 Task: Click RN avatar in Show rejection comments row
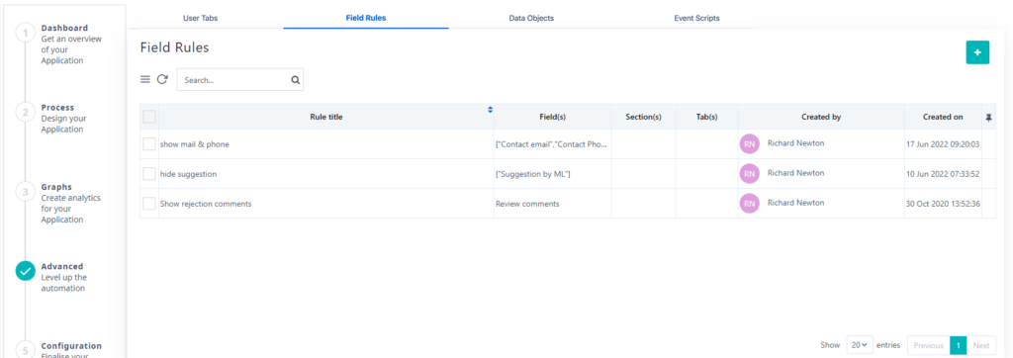750,203
